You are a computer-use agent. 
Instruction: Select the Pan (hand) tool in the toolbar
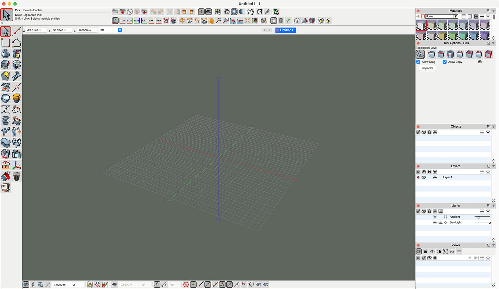[x=212, y=20]
